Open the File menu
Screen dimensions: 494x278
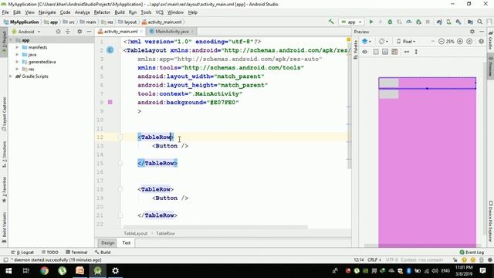(x=5, y=12)
